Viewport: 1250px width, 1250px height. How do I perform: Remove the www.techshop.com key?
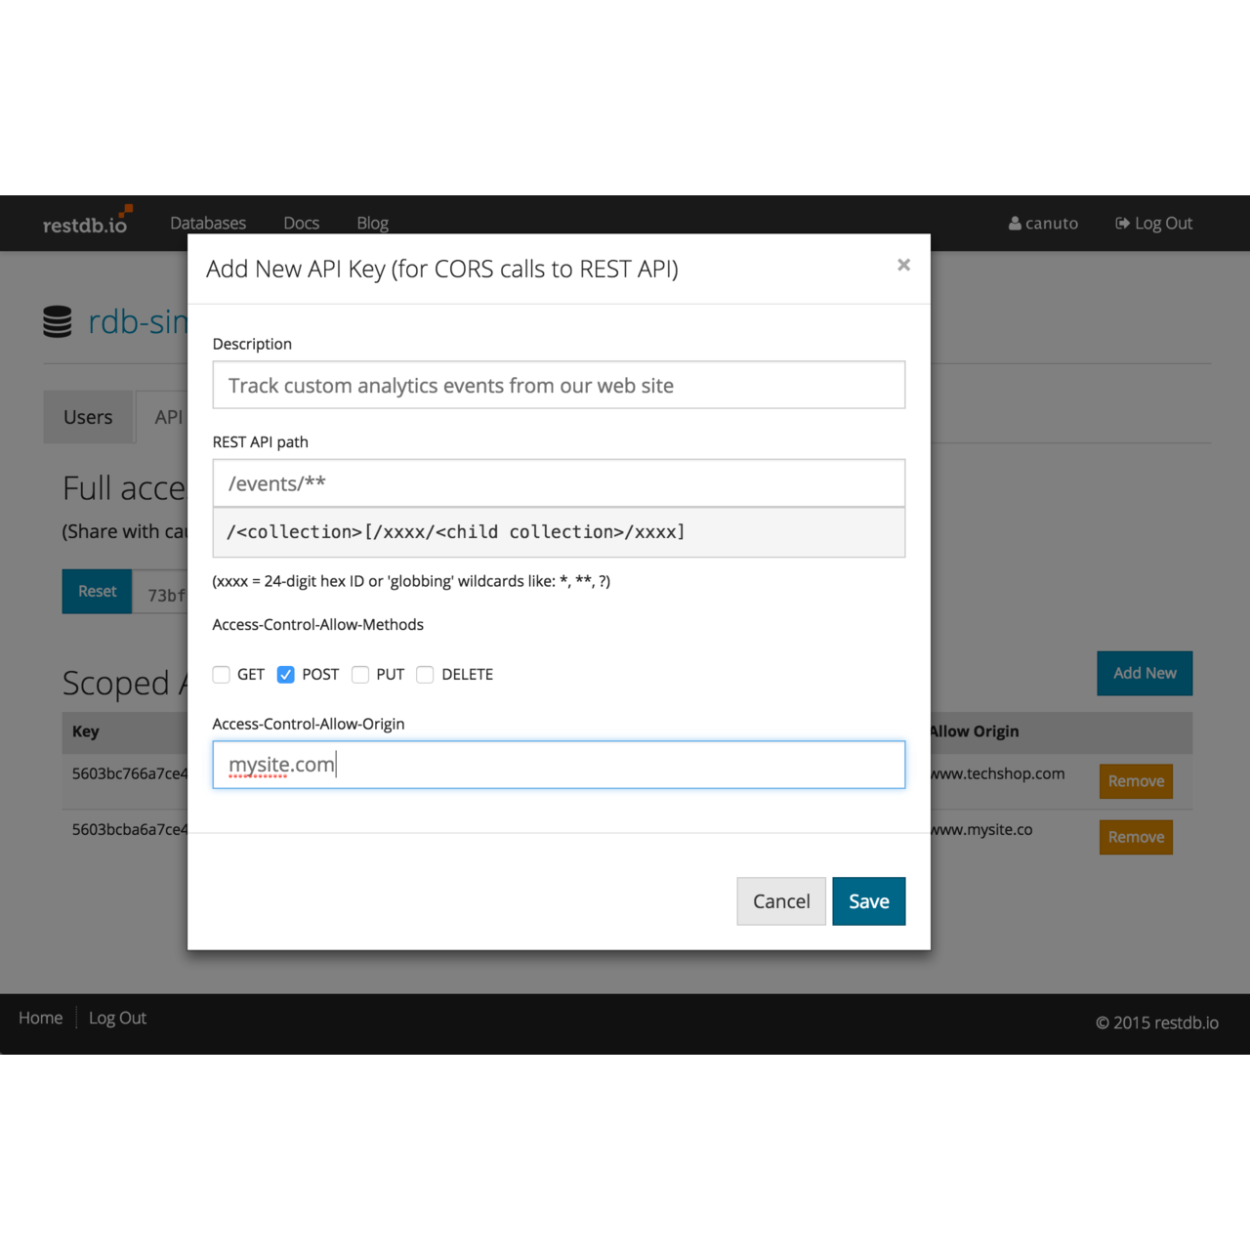coord(1135,781)
